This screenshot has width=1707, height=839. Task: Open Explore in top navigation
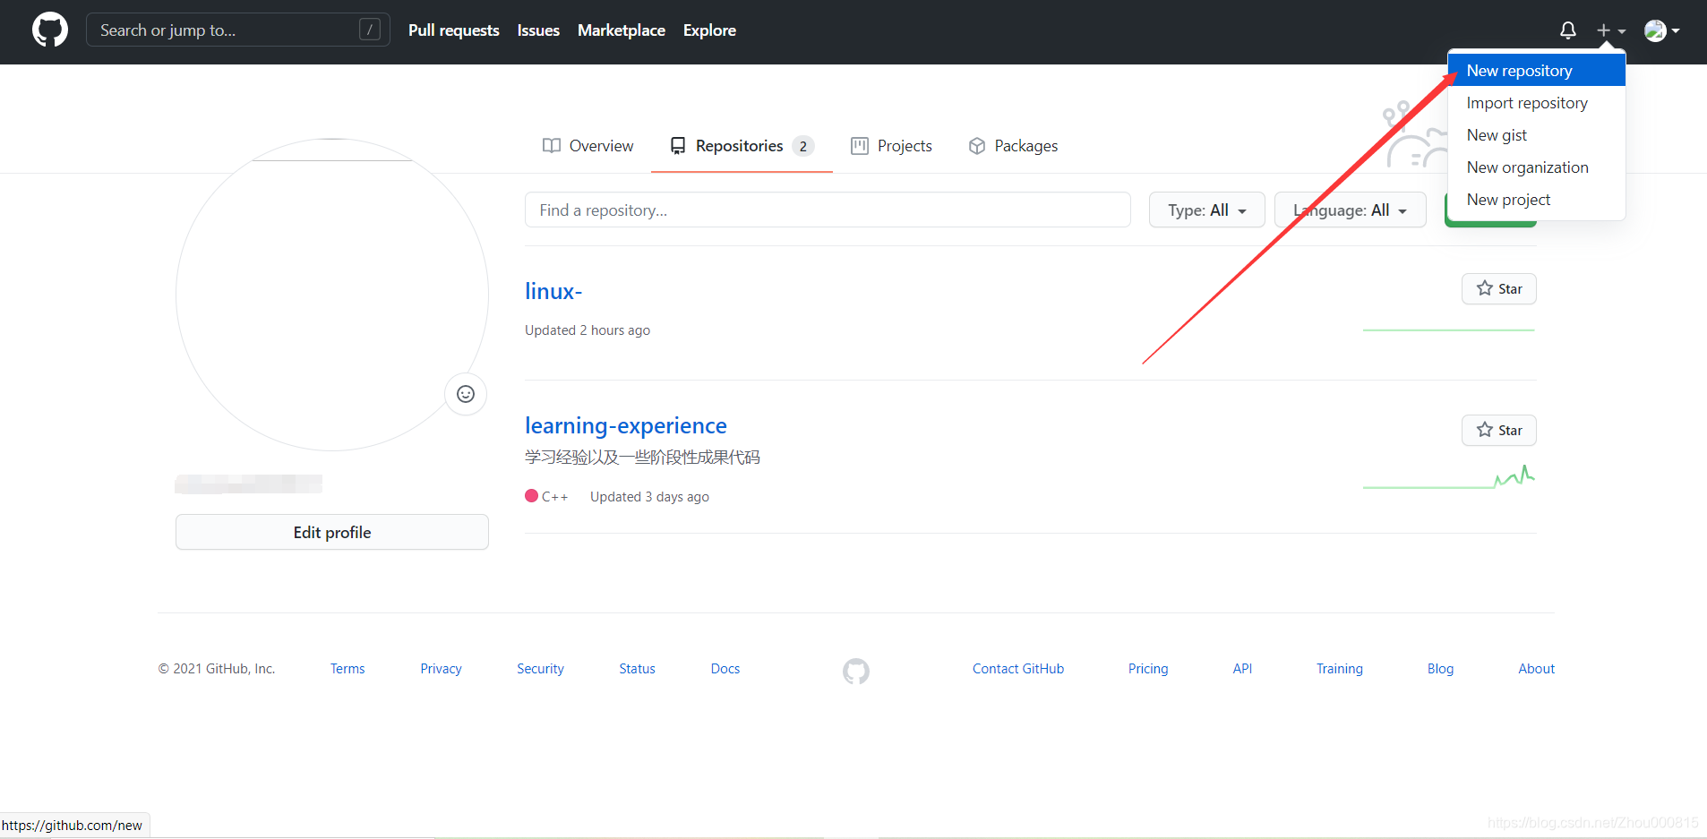709,30
